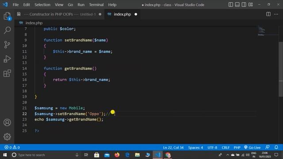Change line endings via CRLF
Viewport: 283px width, 159px height.
226,148
